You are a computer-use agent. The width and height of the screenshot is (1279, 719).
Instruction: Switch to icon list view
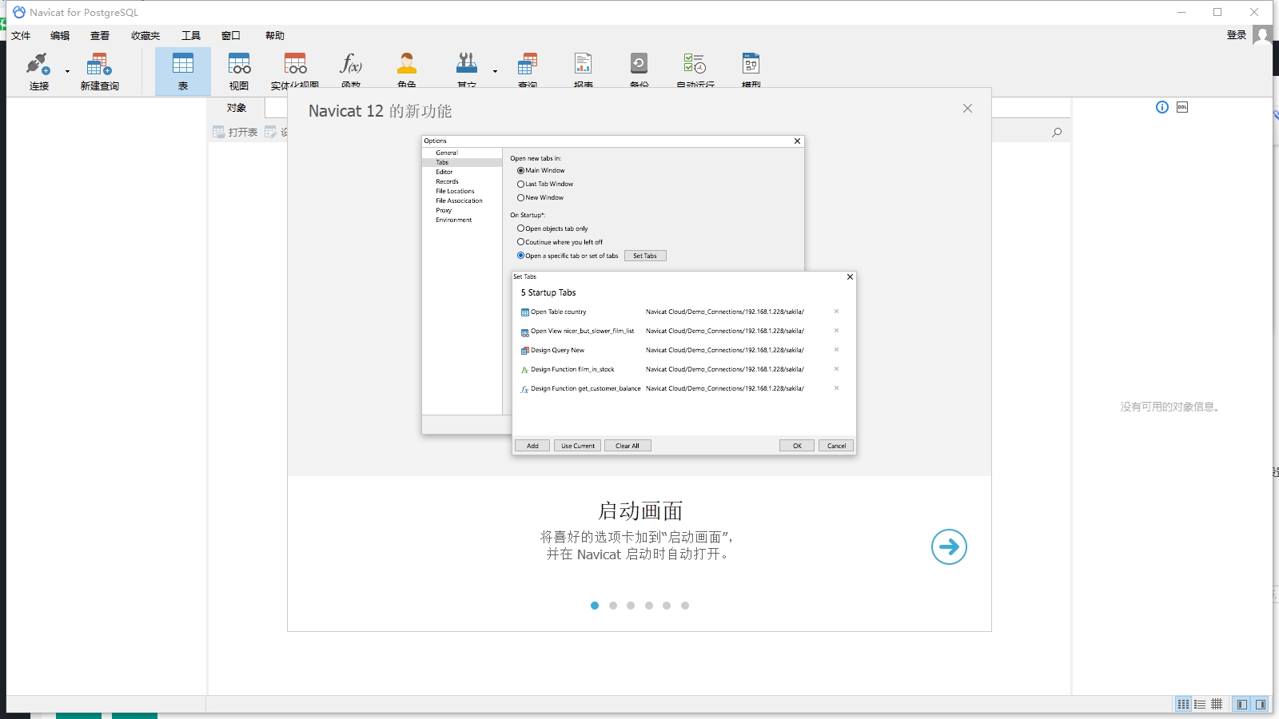(1183, 705)
